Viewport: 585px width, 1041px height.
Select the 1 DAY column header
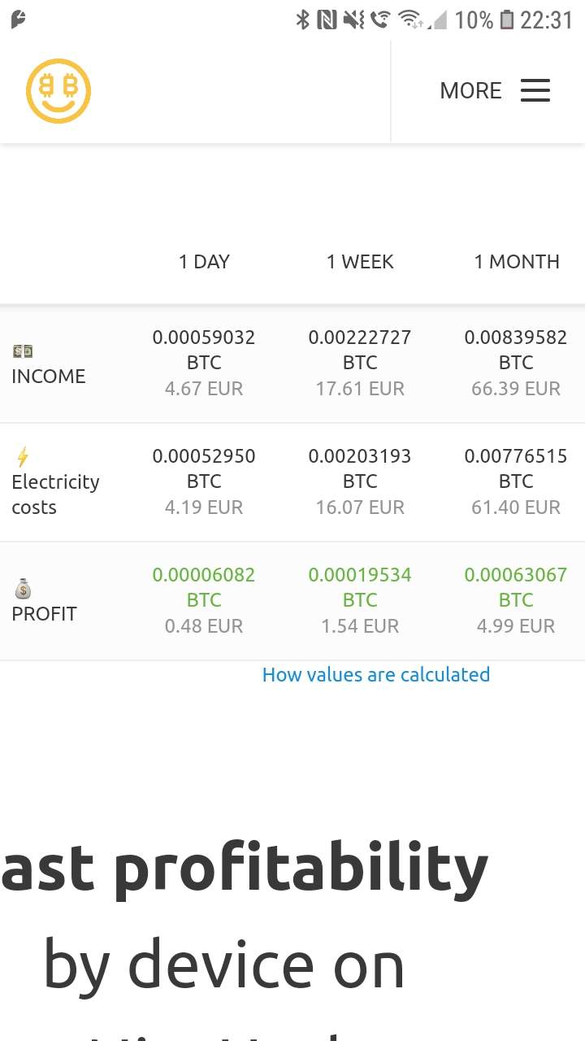pos(204,261)
